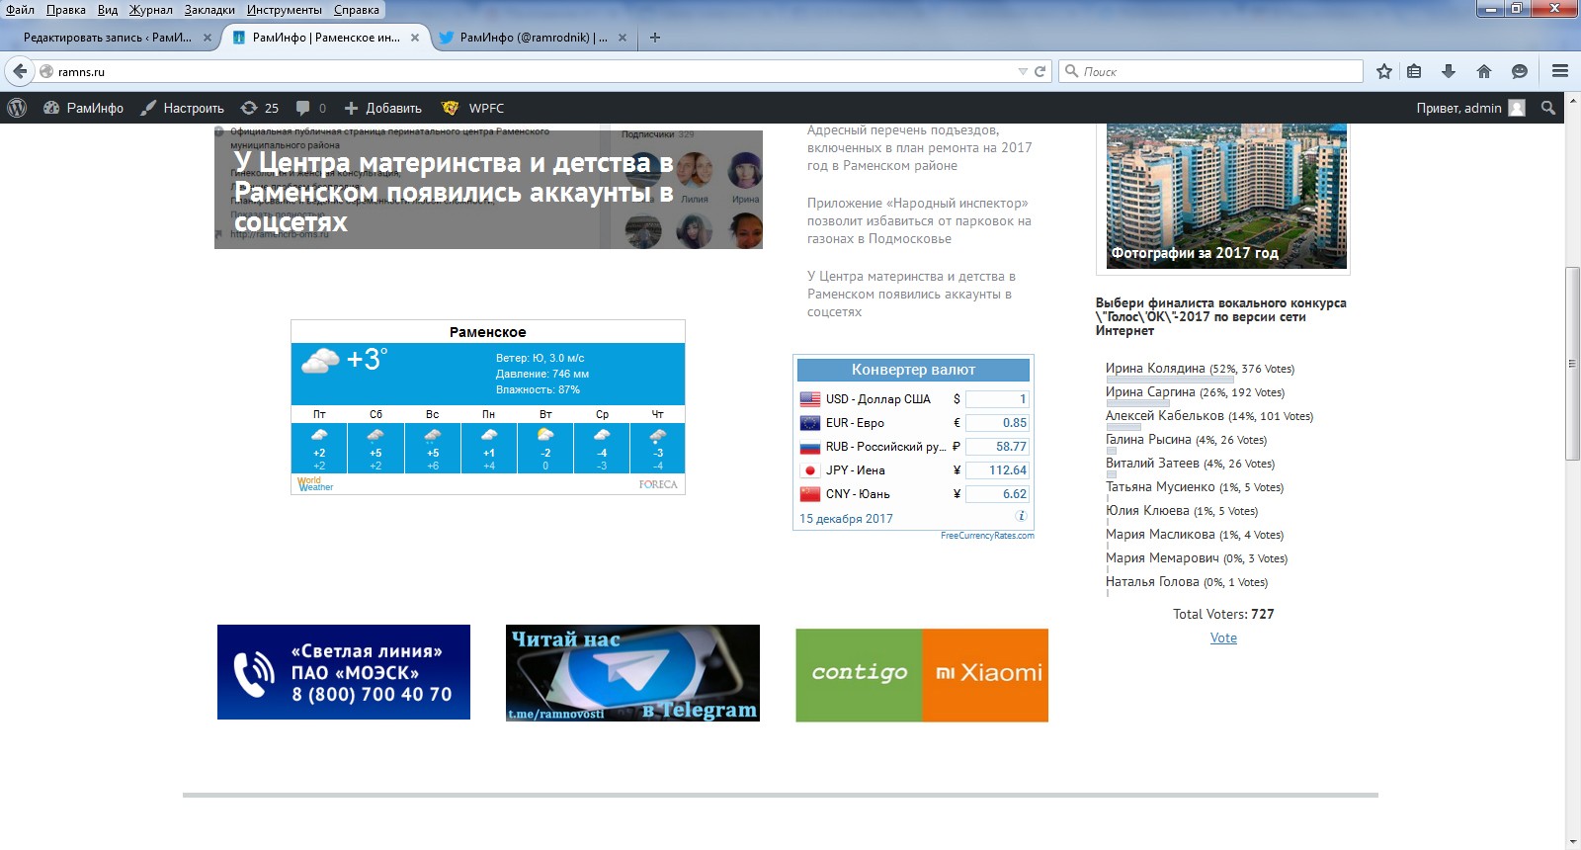Select the Алексей Кабельков poll result
The height and width of the screenshot is (850, 1581).
[x=1209, y=416]
